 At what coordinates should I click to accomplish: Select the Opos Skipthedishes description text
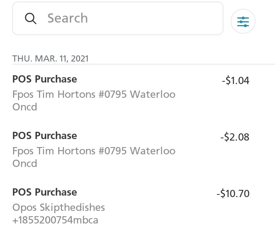[x=58, y=207]
